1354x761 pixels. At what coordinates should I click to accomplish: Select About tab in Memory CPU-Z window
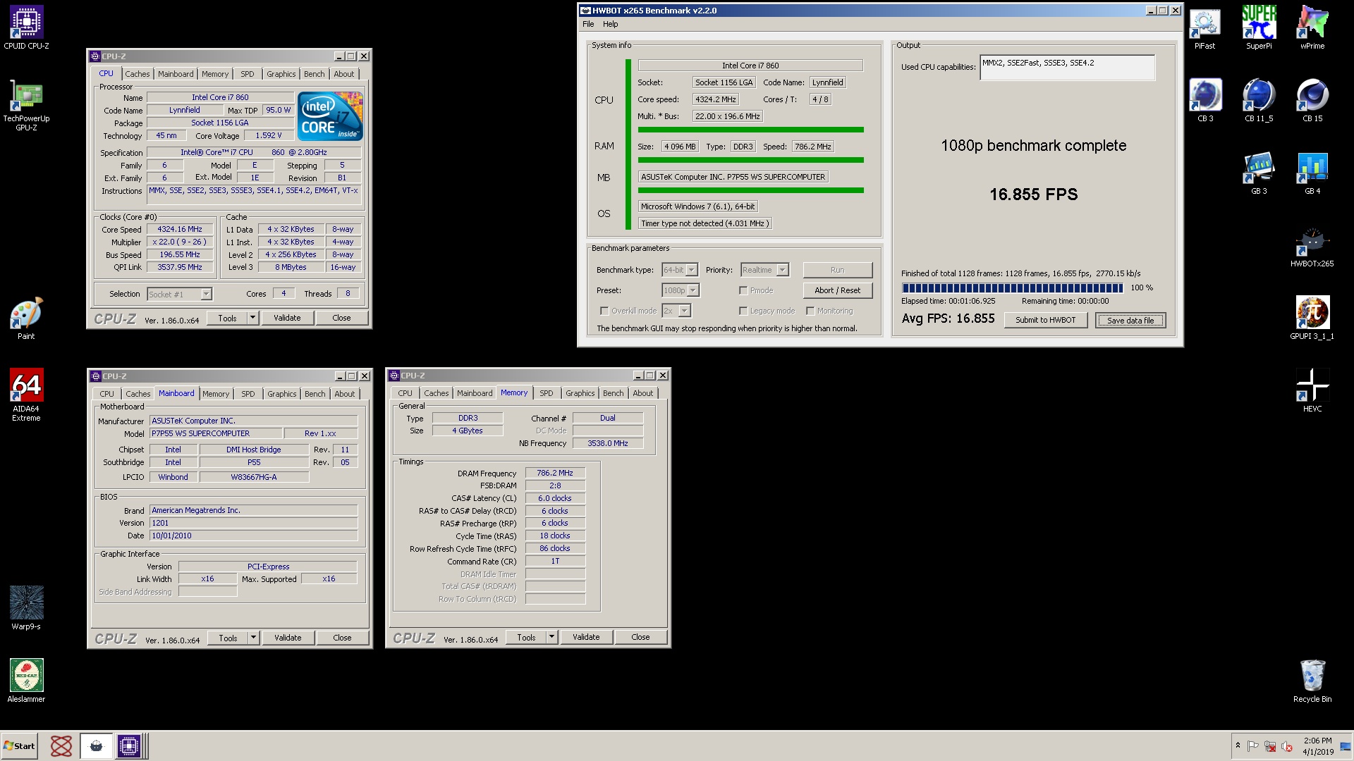(642, 393)
